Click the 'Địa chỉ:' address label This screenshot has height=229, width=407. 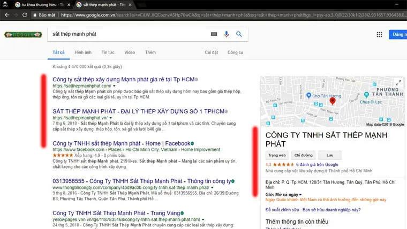(273, 182)
